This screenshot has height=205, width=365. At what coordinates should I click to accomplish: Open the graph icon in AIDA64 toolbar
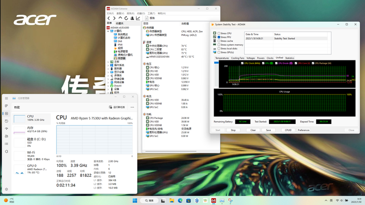click(x=138, y=18)
